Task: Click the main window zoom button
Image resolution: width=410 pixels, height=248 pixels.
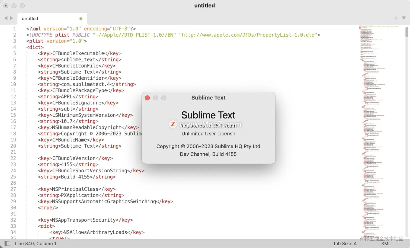Action: 22,6
